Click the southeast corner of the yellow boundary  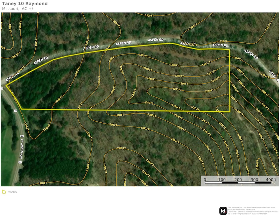tap(230, 111)
